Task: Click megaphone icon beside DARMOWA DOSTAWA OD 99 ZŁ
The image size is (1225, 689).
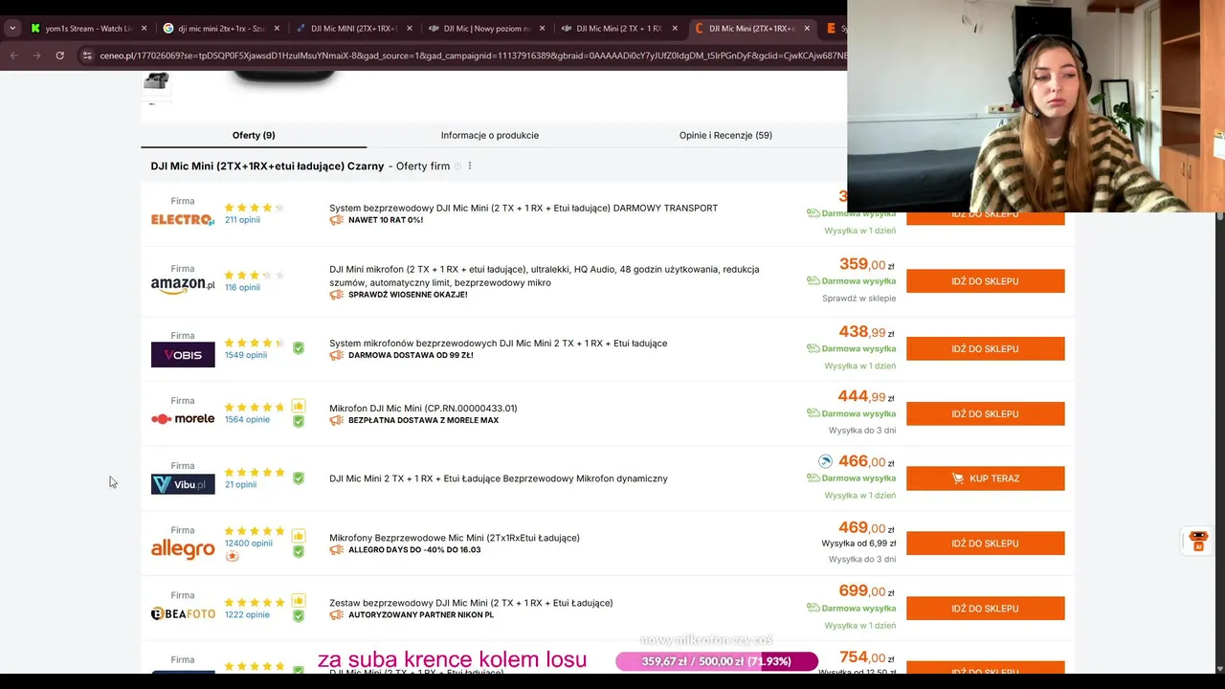Action: point(336,355)
